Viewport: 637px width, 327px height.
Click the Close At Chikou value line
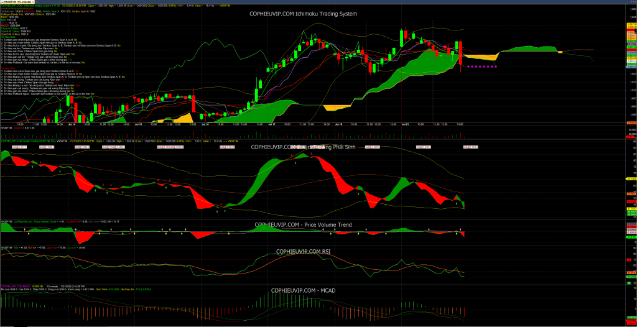[14, 29]
